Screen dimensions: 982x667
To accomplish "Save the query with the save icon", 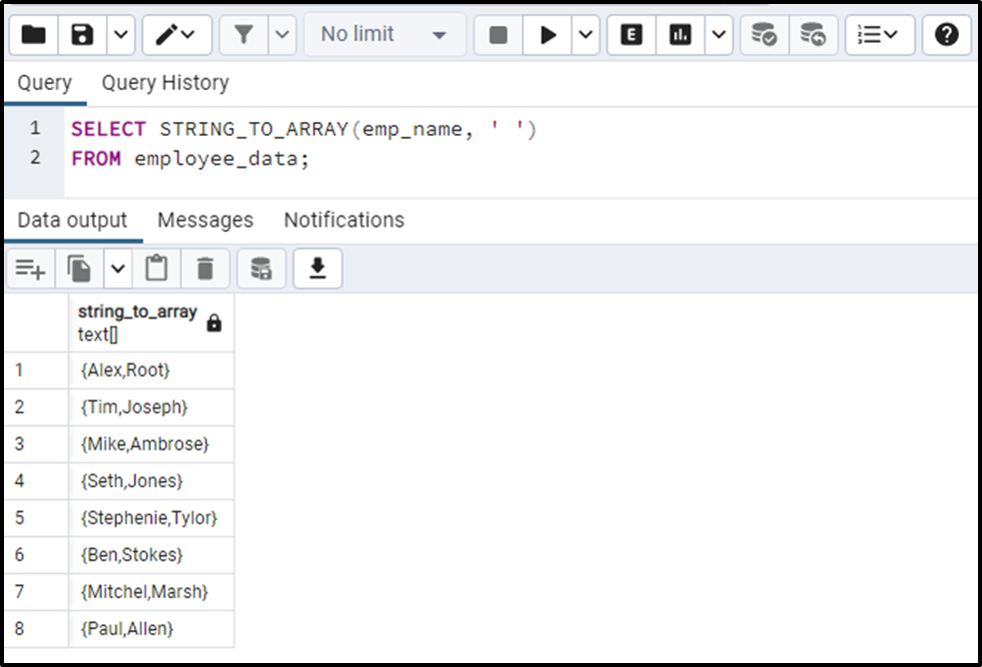I will [x=81, y=34].
